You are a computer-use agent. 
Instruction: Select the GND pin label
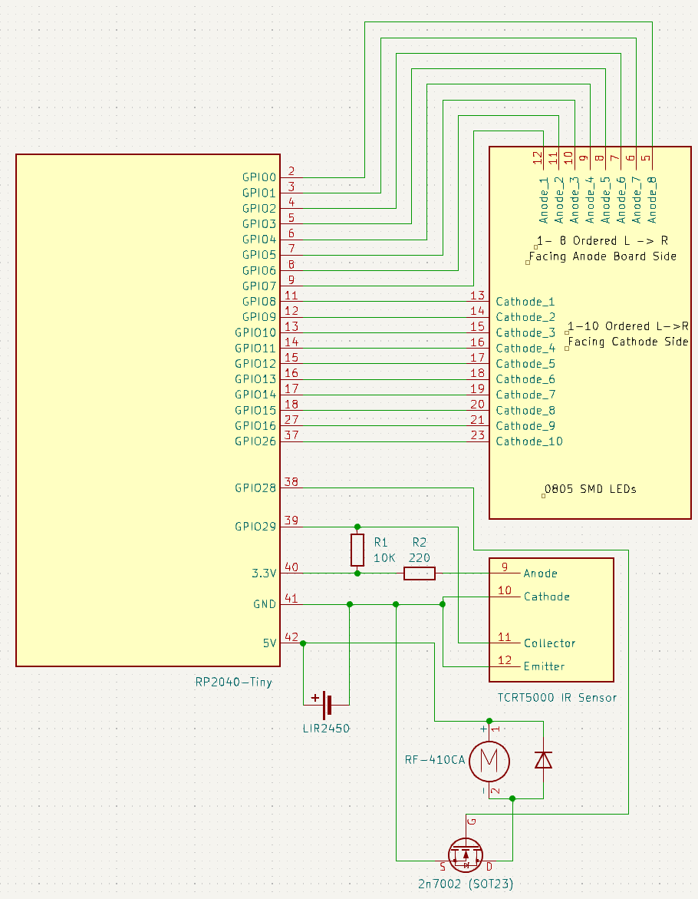point(265,604)
